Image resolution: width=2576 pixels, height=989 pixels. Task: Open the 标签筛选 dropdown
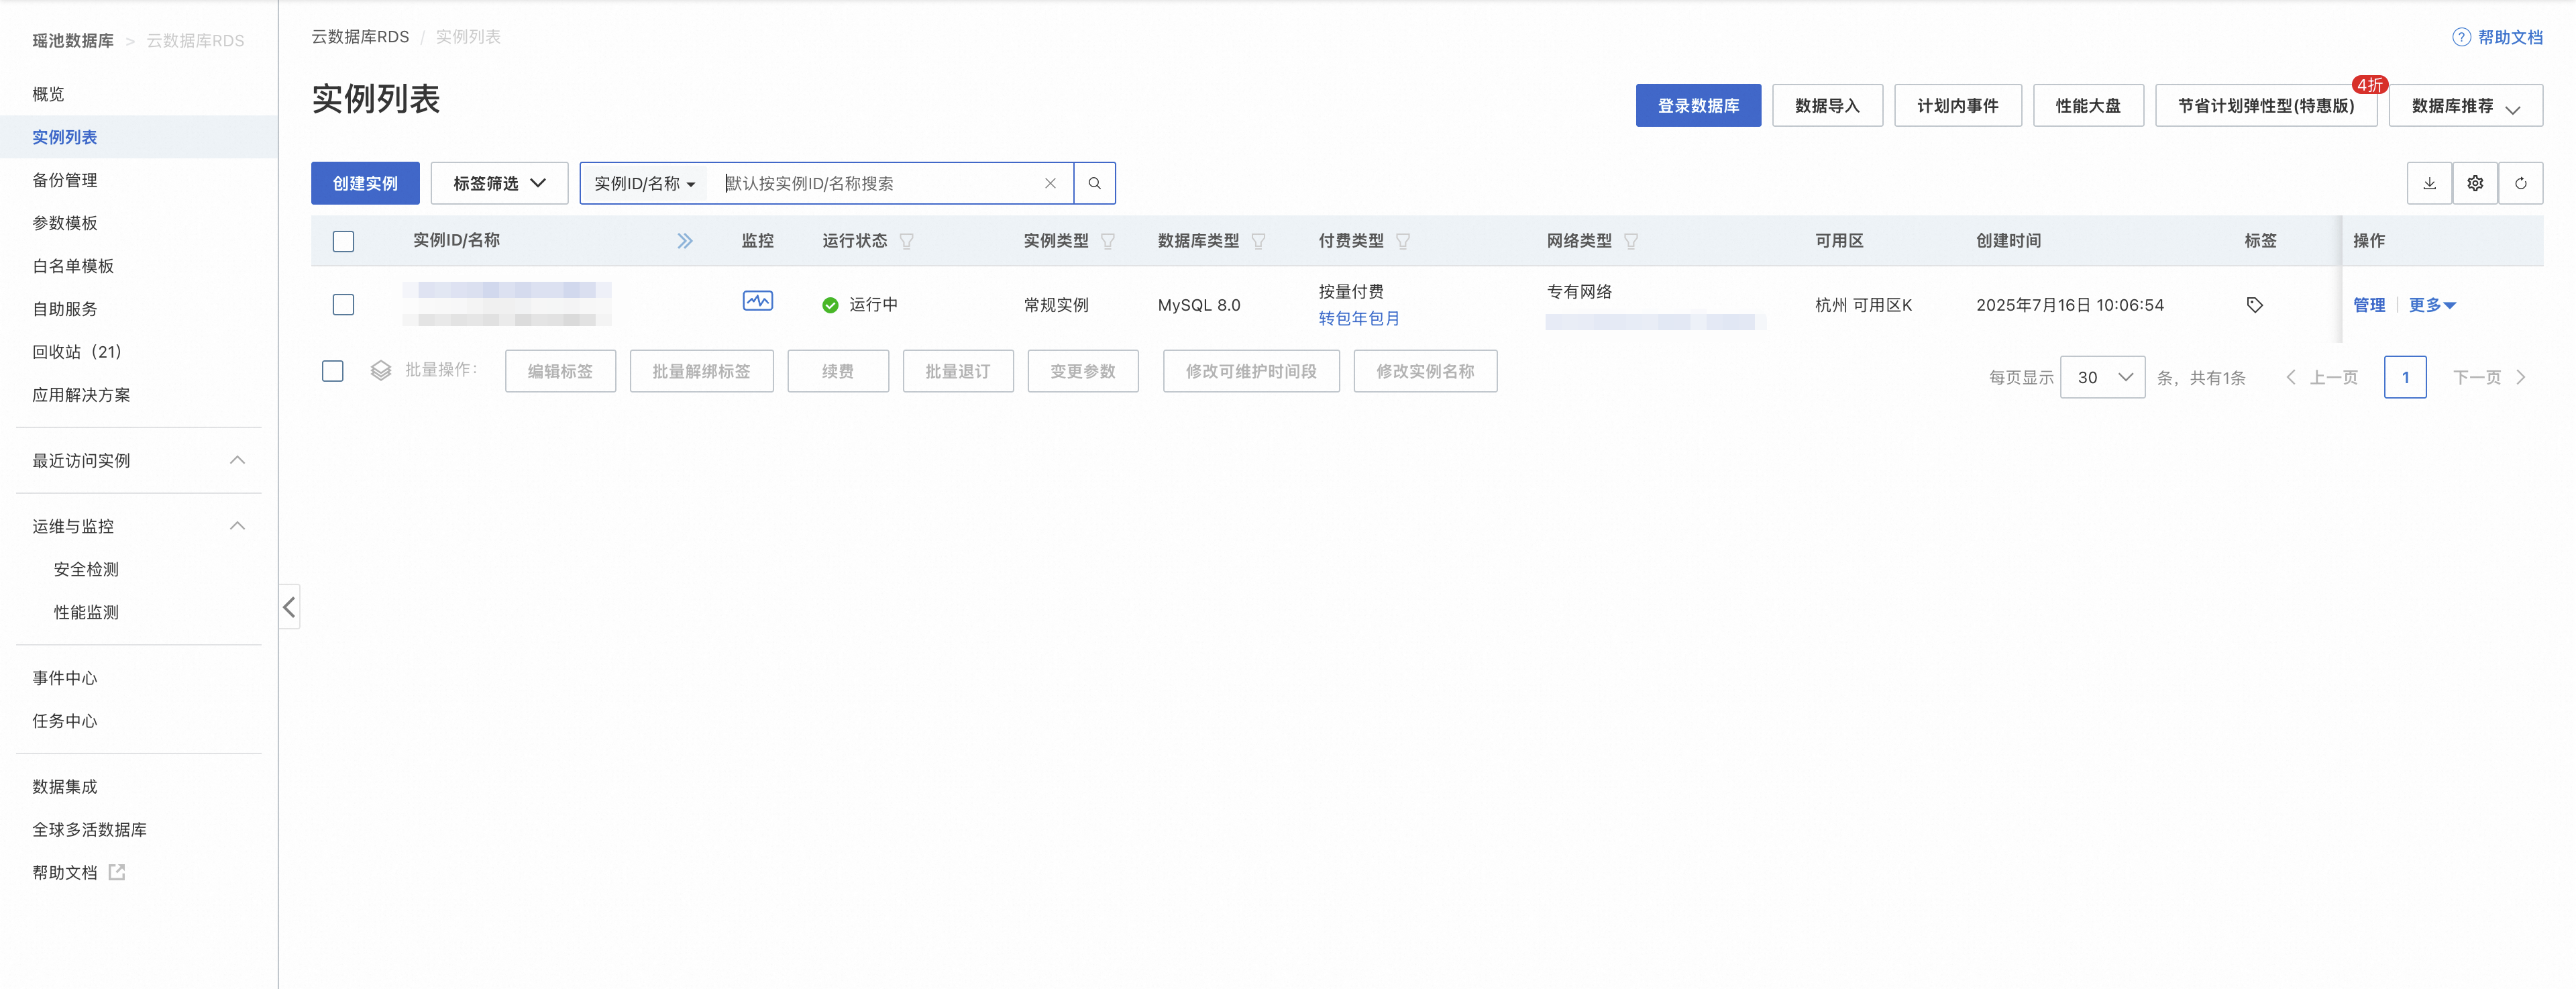point(499,183)
